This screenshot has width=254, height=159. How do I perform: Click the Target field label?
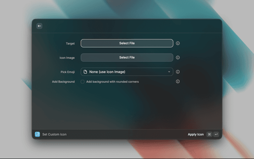coord(70,43)
